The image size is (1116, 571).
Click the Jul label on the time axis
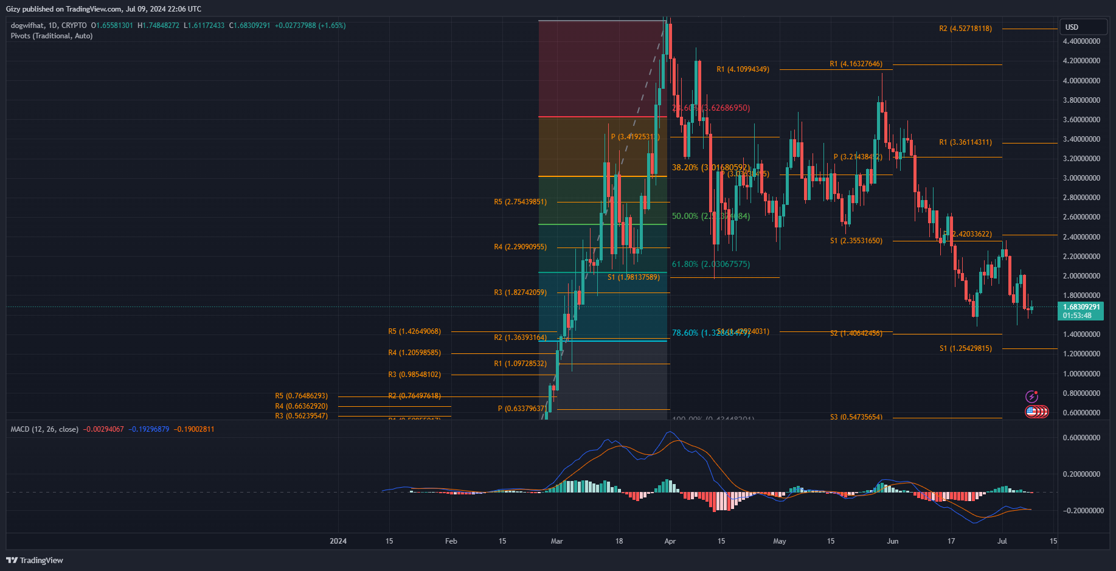click(x=1002, y=541)
